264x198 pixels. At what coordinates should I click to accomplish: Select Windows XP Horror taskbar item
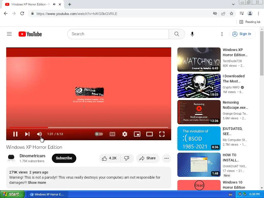pos(47,194)
